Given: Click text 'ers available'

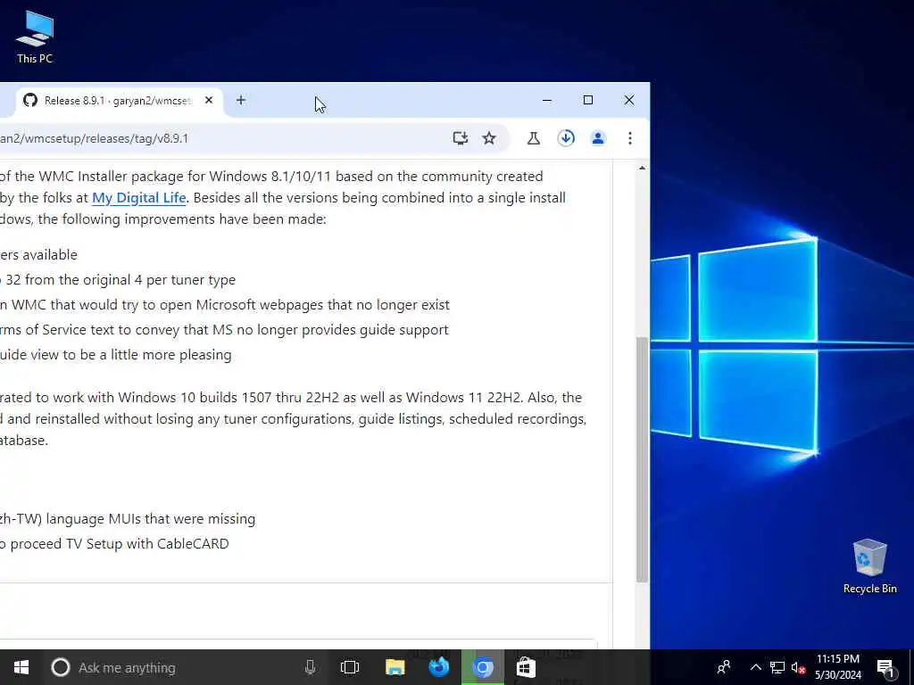Looking at the screenshot, I should (x=38, y=254).
